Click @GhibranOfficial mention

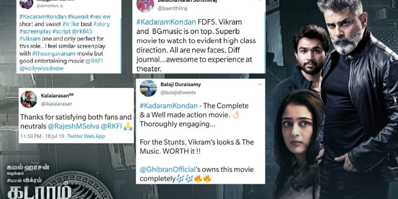168,169
